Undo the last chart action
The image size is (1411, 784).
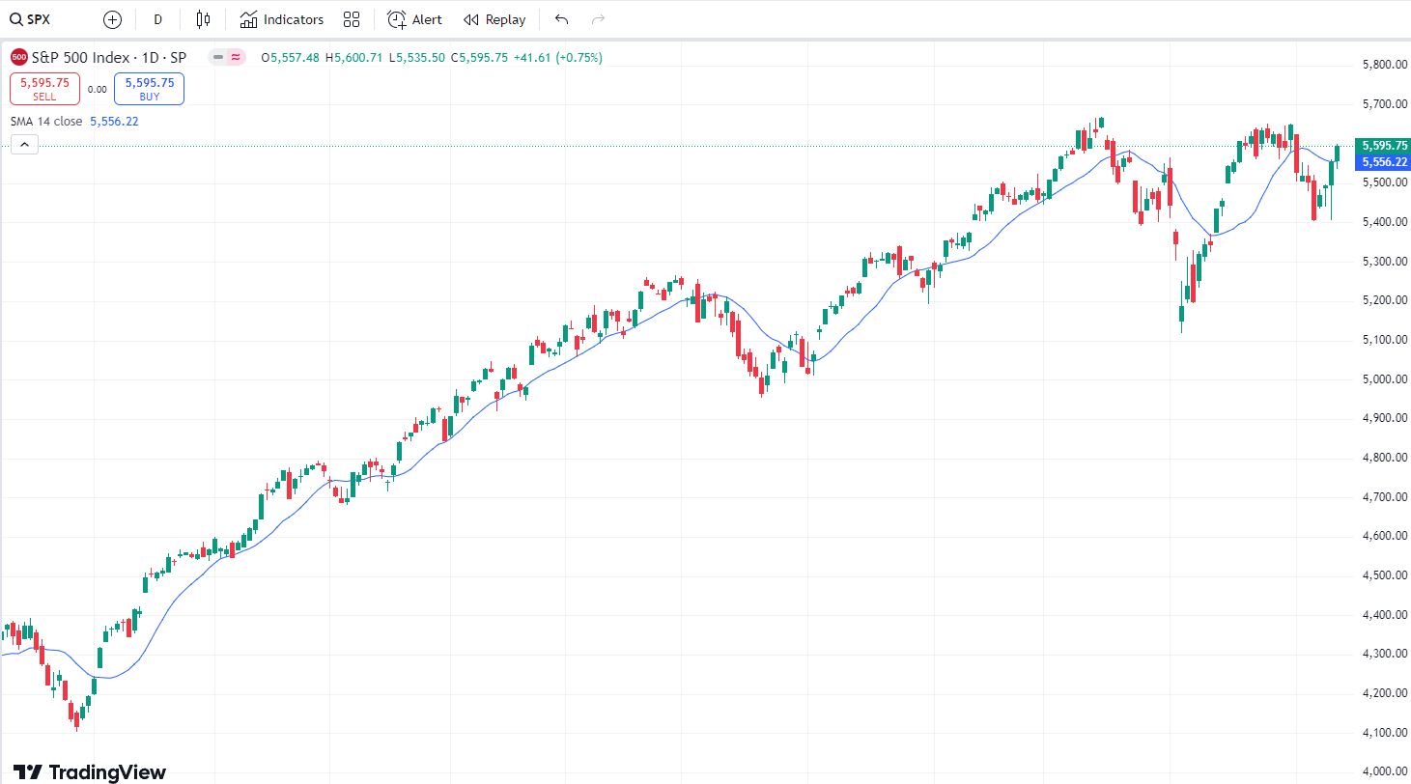562,19
